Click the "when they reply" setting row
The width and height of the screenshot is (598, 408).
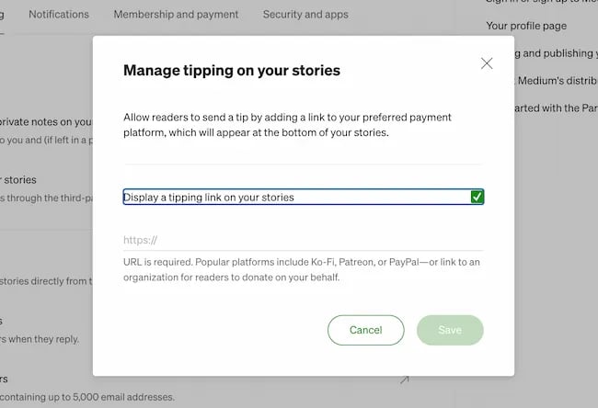tap(41, 338)
